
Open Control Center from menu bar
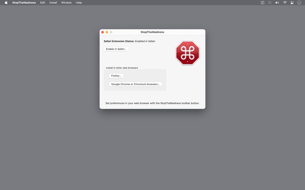click(292, 3)
